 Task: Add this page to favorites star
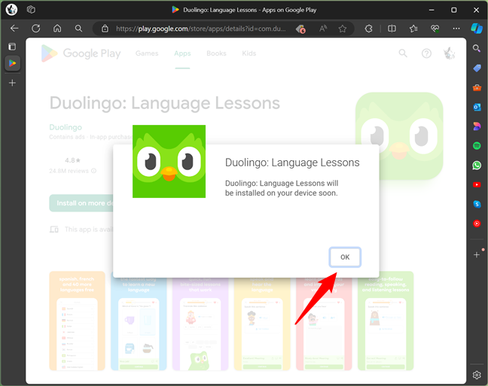[343, 29]
